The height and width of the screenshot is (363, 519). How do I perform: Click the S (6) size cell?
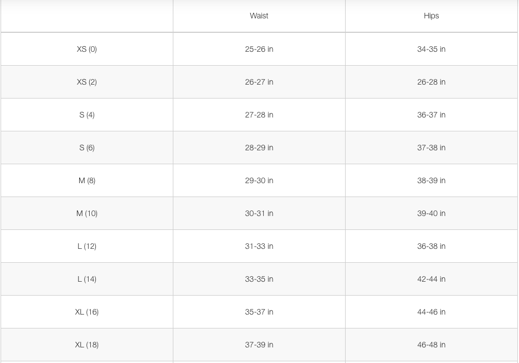pos(87,148)
